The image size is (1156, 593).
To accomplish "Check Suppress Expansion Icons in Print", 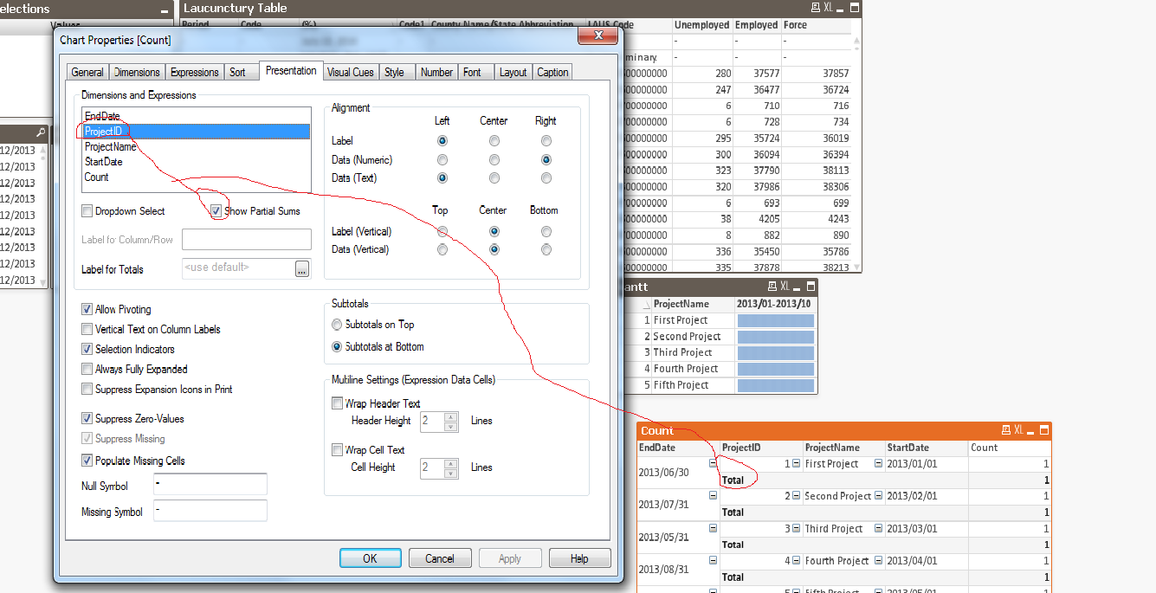I will coord(87,390).
